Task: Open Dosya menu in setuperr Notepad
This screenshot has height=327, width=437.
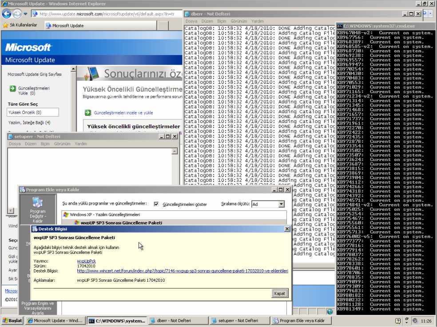Action: coord(15,144)
